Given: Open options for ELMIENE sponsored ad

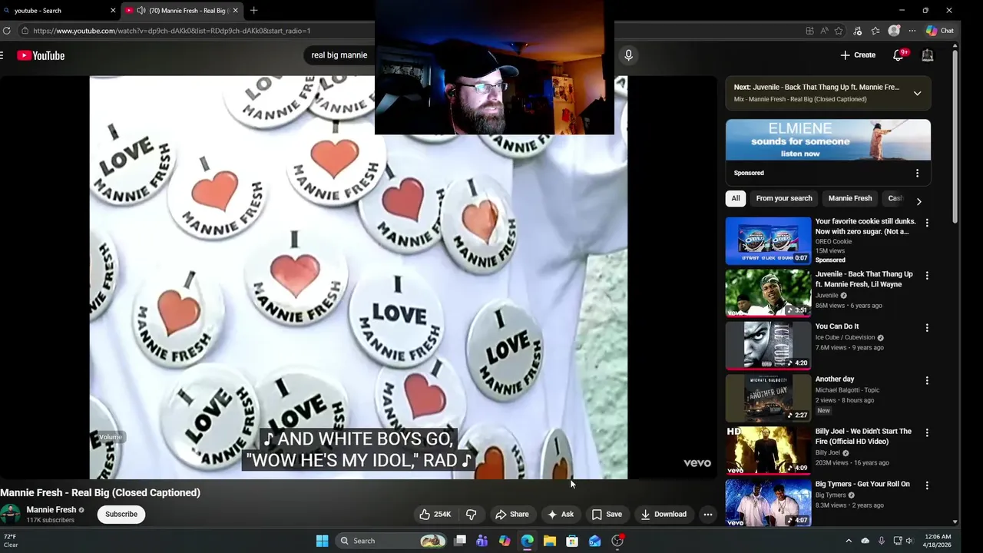Looking at the screenshot, I should [x=917, y=174].
